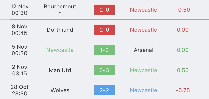The width and height of the screenshot is (209, 99).
Task: Open the green 1-0 Arsenal match score
Action: (104, 50)
